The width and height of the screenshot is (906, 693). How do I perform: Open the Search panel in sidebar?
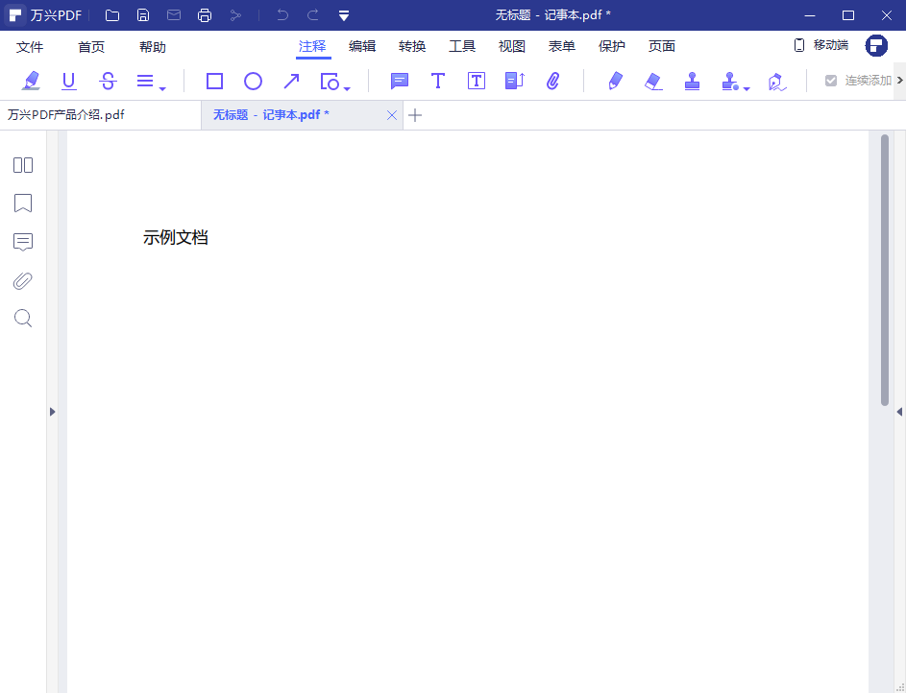pyautogui.click(x=23, y=318)
